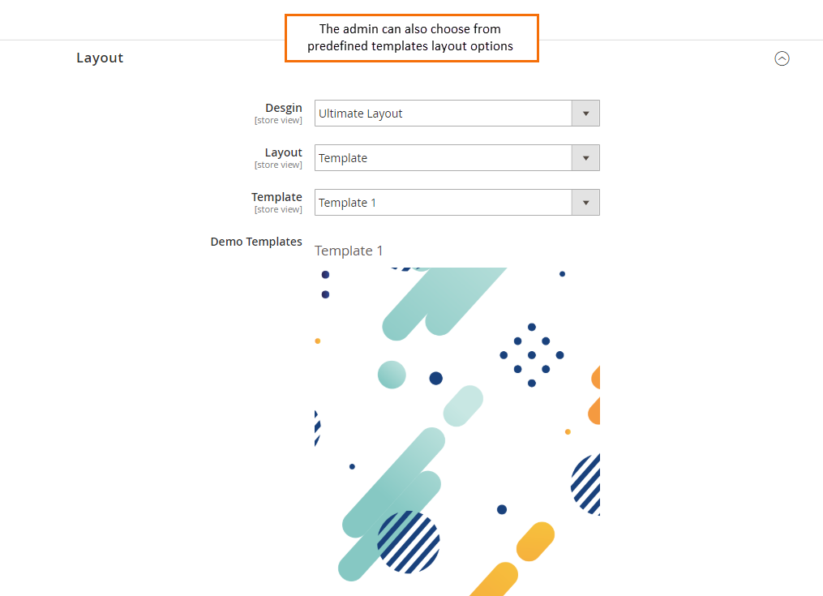Select the Layout section heading

coord(100,58)
